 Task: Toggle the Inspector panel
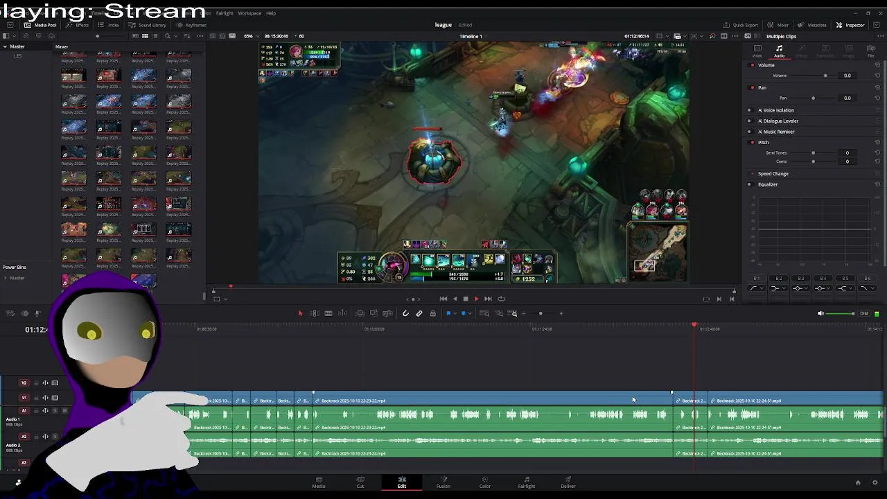click(x=850, y=25)
